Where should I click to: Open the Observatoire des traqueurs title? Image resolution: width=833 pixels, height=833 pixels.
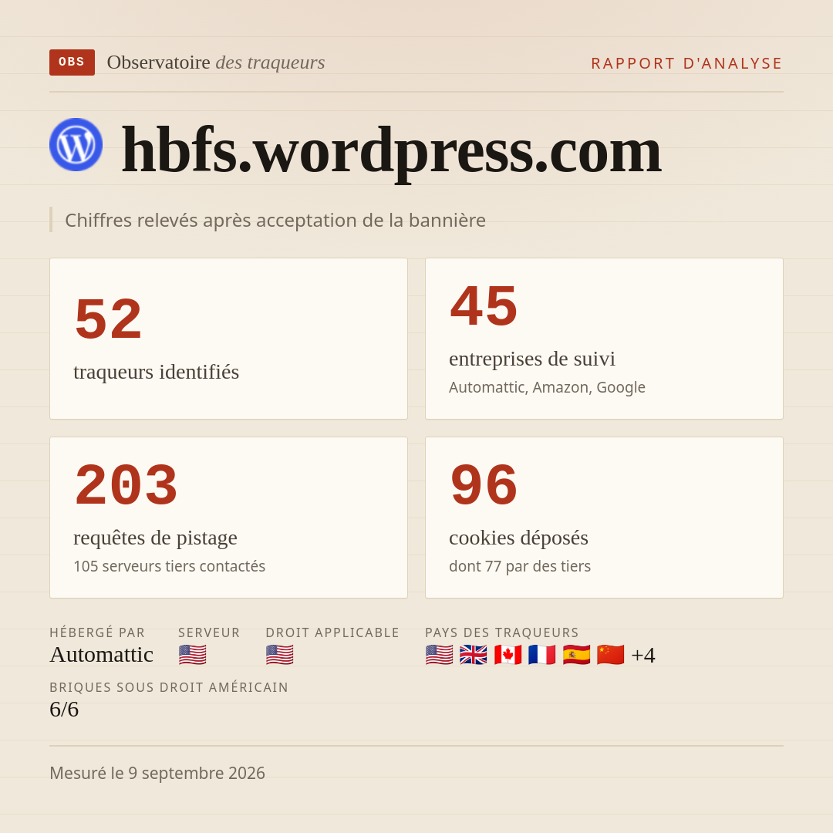click(216, 62)
